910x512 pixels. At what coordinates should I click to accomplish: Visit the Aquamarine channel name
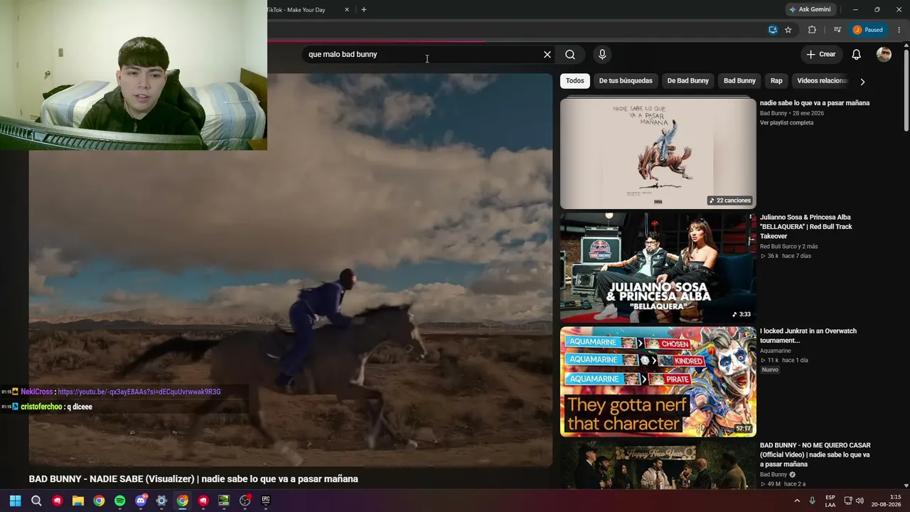[775, 351]
